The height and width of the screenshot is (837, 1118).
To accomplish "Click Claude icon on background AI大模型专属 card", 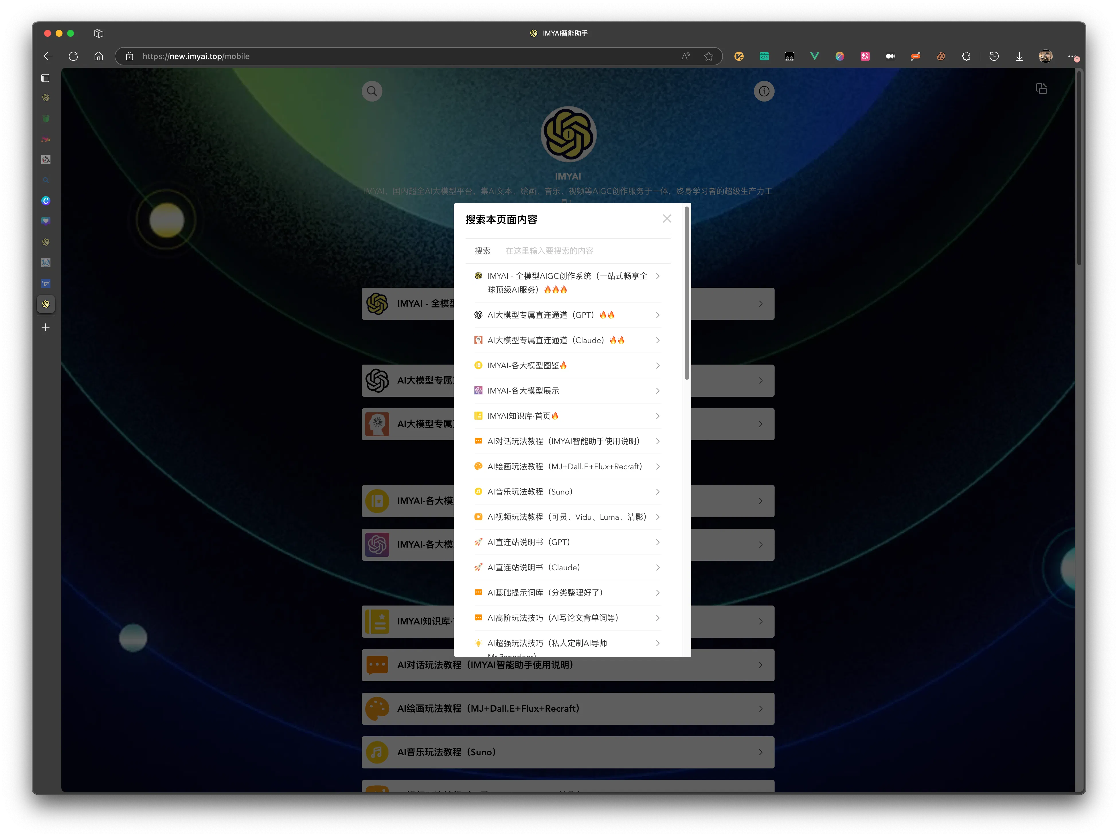I will (377, 424).
